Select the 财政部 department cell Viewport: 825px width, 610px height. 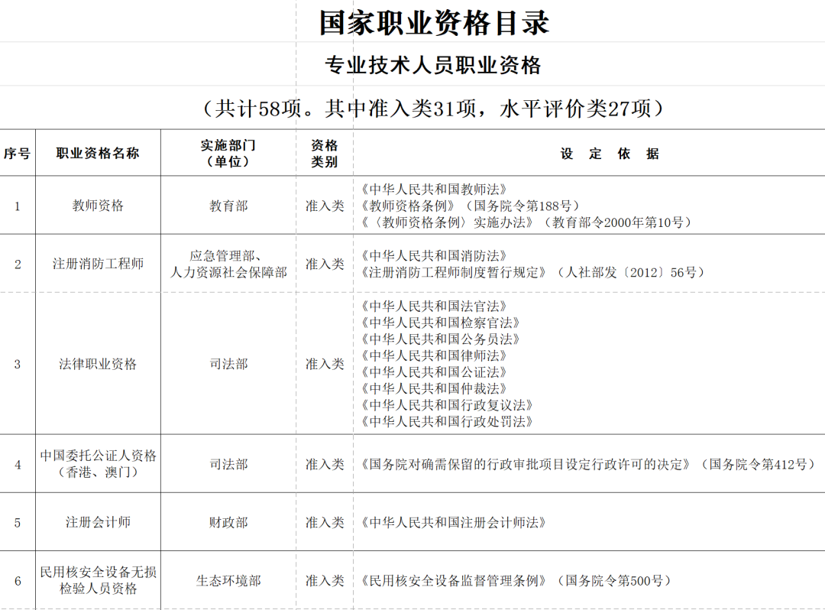click(228, 522)
